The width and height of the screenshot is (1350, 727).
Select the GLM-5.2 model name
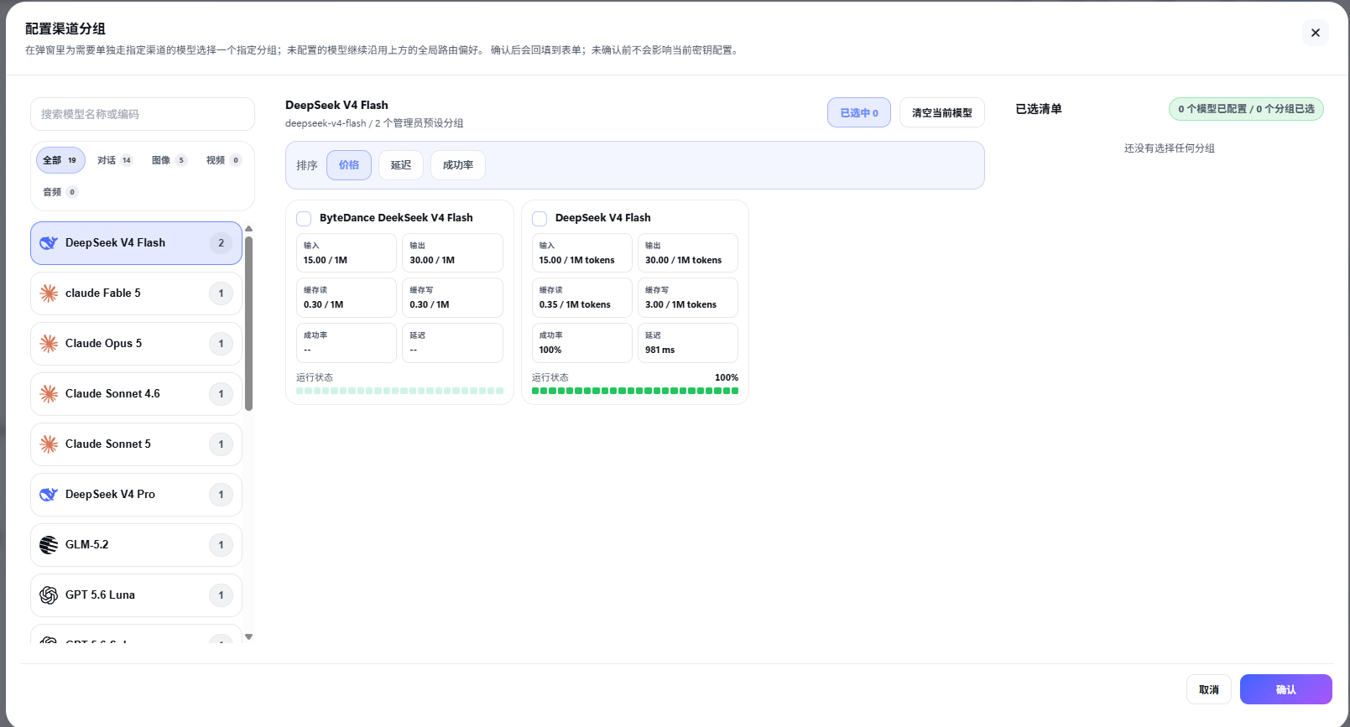click(87, 545)
